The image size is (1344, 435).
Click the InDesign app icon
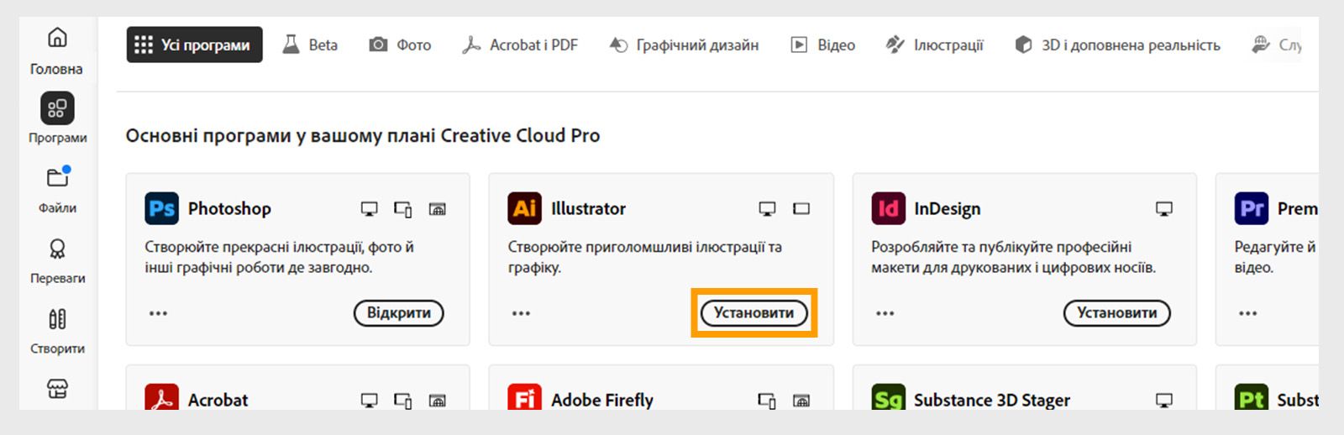pos(888,208)
